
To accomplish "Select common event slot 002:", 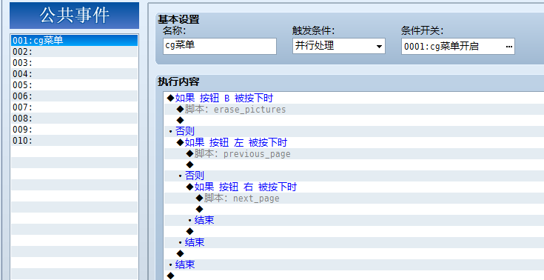I will click(74, 51).
